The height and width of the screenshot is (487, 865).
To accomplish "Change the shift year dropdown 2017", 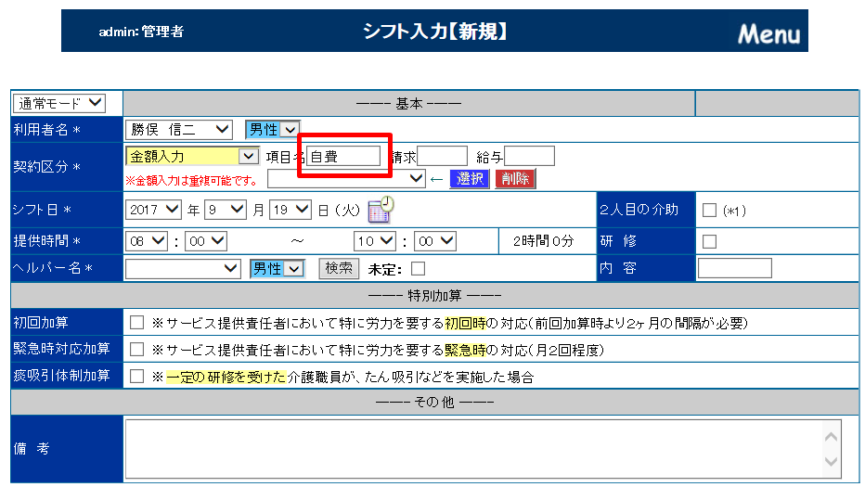I will click(x=152, y=210).
